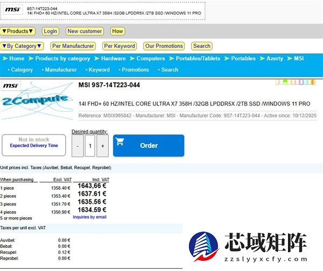Click the 1351.70 € excl. VAT price

coord(61,204)
